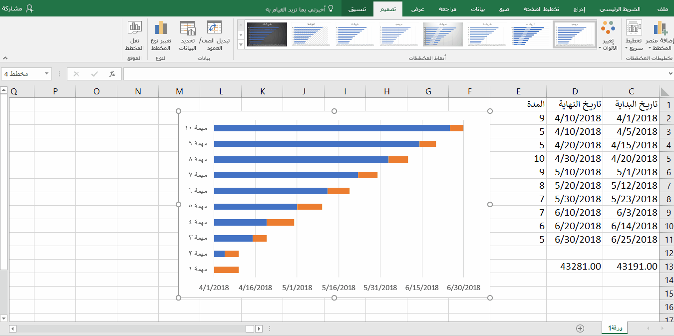Image resolution: width=674 pixels, height=336 pixels.
Task: Open the إضافة عنصر المخطط (Add Chart Element) menu
Action: pos(660,36)
